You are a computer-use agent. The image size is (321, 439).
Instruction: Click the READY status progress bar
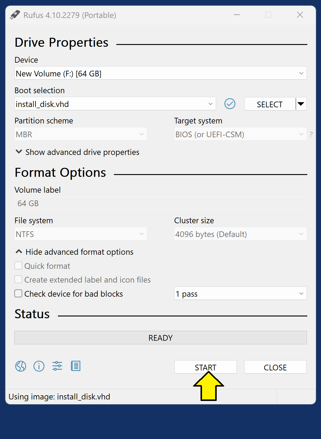pyautogui.click(x=160, y=338)
